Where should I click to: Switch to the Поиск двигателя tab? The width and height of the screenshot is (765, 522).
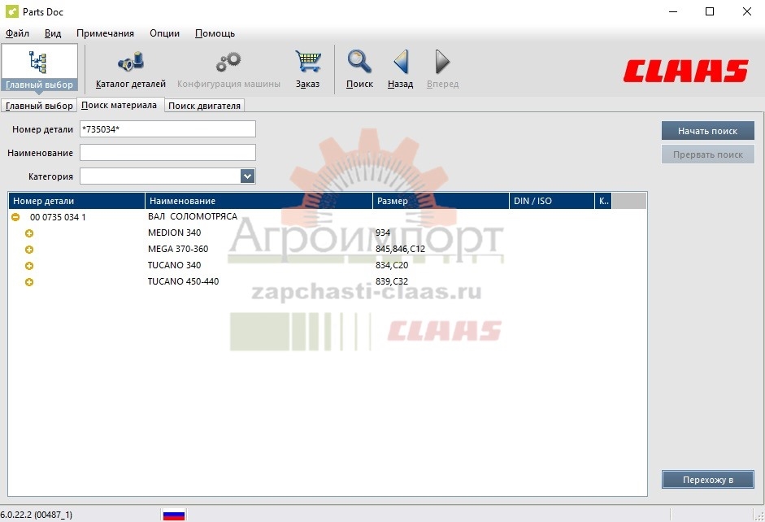coord(204,106)
